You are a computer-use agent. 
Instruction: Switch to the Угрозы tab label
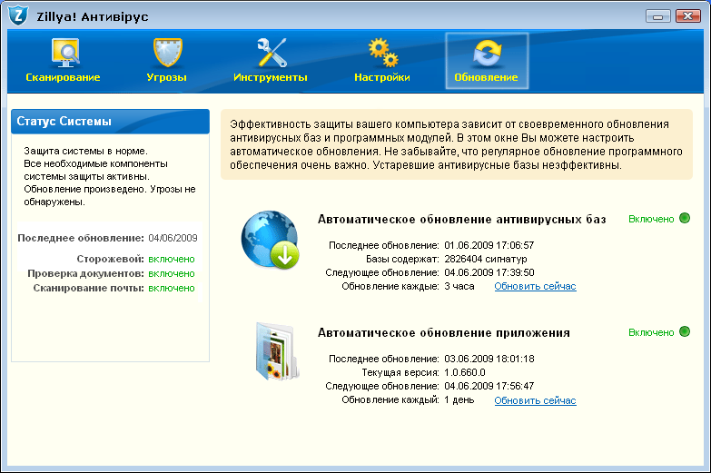[x=167, y=77]
